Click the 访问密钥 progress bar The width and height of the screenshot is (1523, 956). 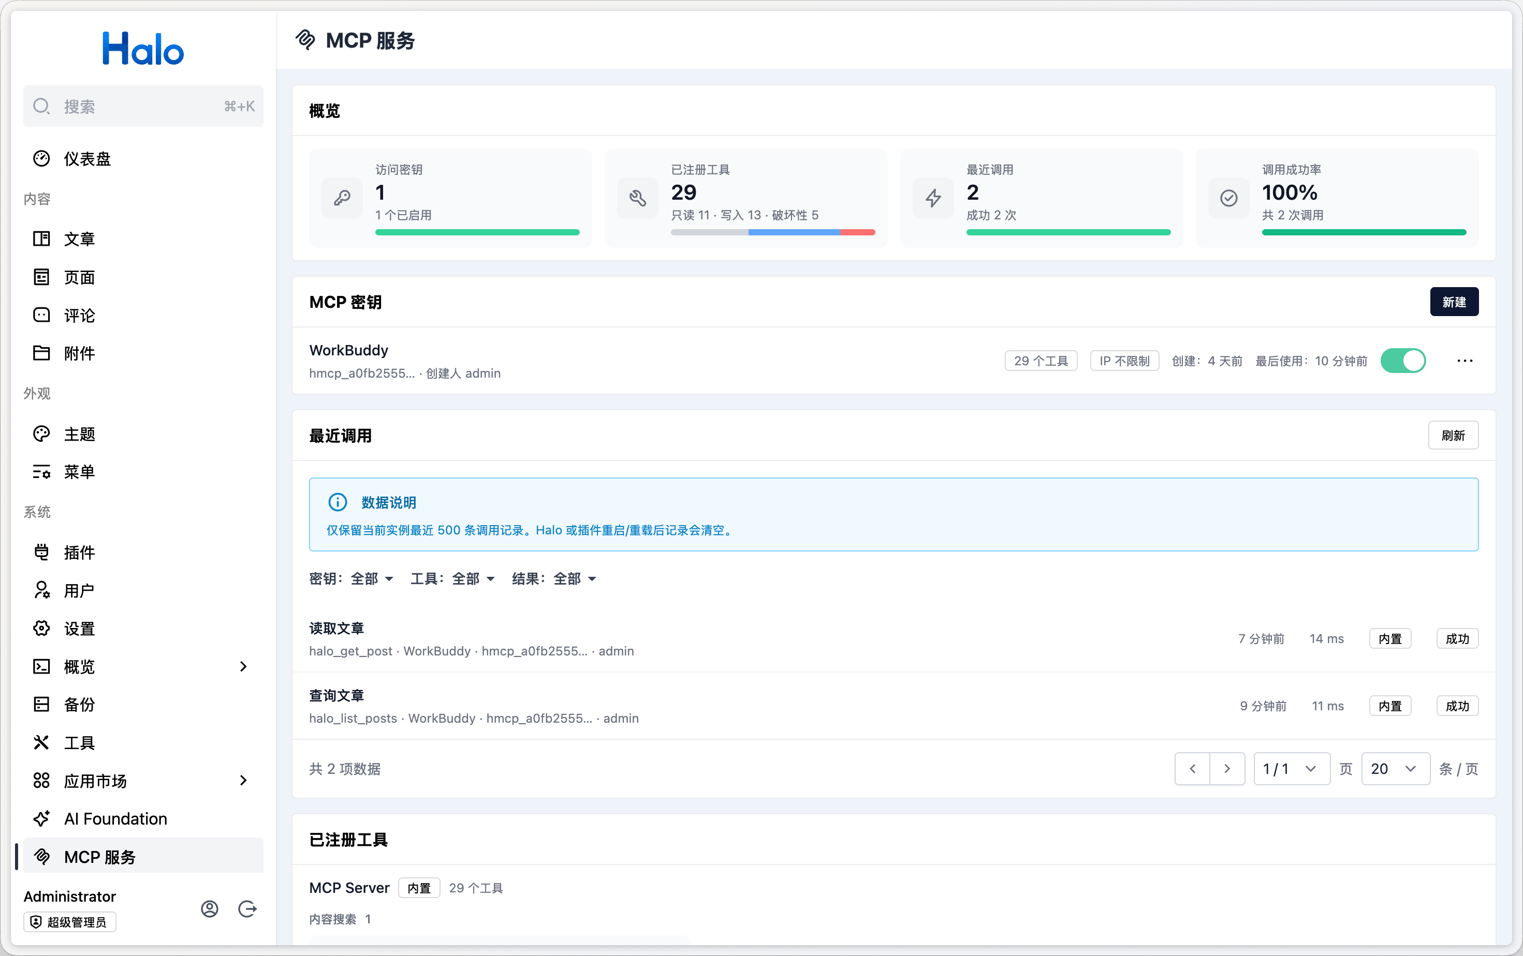pos(477,232)
